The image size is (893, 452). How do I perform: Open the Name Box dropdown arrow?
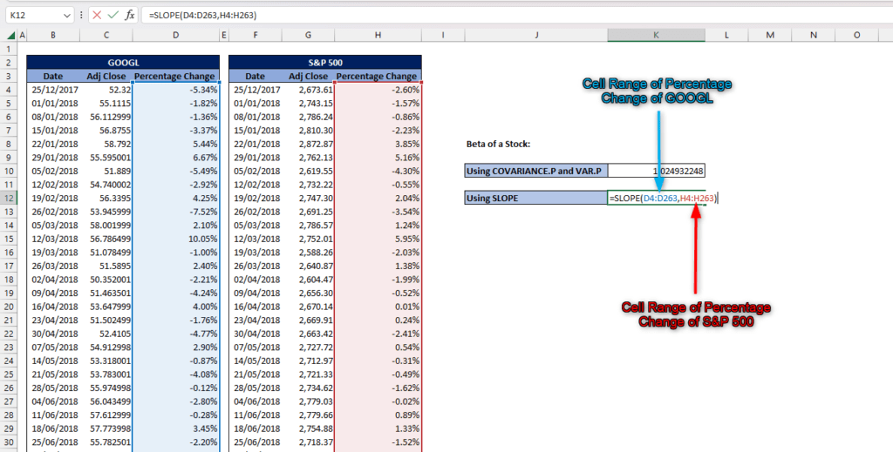click(x=66, y=16)
